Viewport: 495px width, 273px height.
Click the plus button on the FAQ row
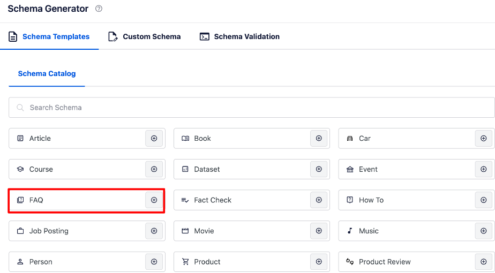154,200
